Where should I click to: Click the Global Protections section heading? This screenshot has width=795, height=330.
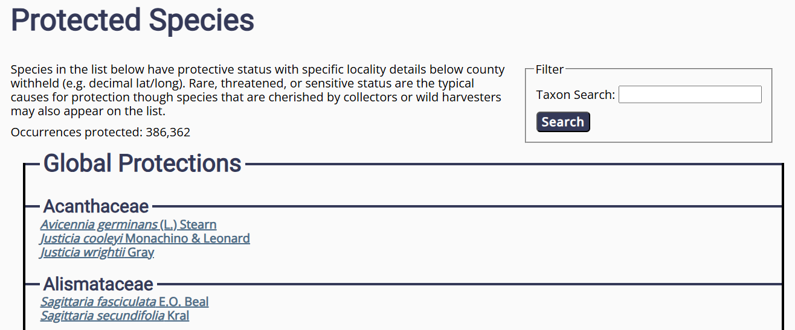[143, 163]
